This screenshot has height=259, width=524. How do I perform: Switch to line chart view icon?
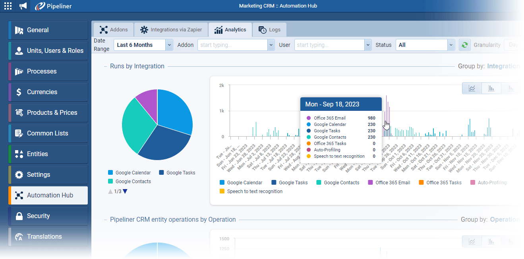[x=472, y=88]
